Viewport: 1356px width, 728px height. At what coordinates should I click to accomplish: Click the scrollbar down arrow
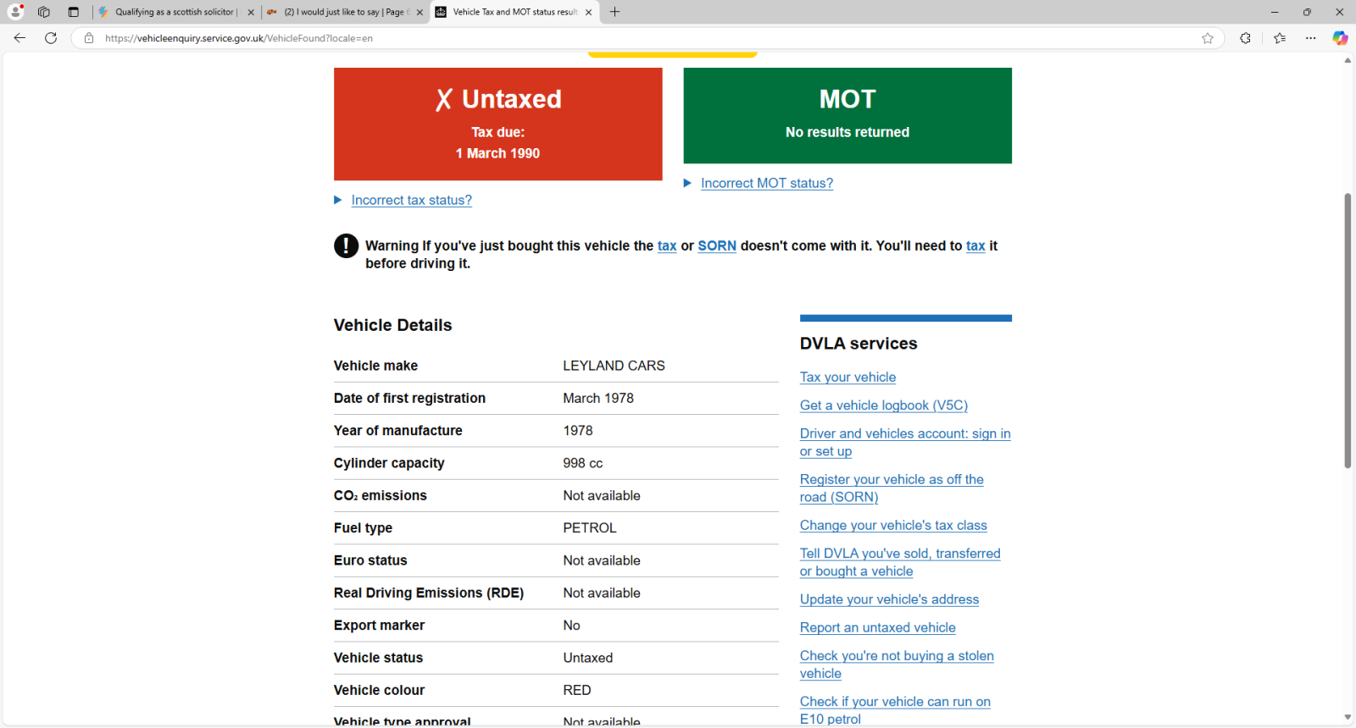(x=1348, y=718)
